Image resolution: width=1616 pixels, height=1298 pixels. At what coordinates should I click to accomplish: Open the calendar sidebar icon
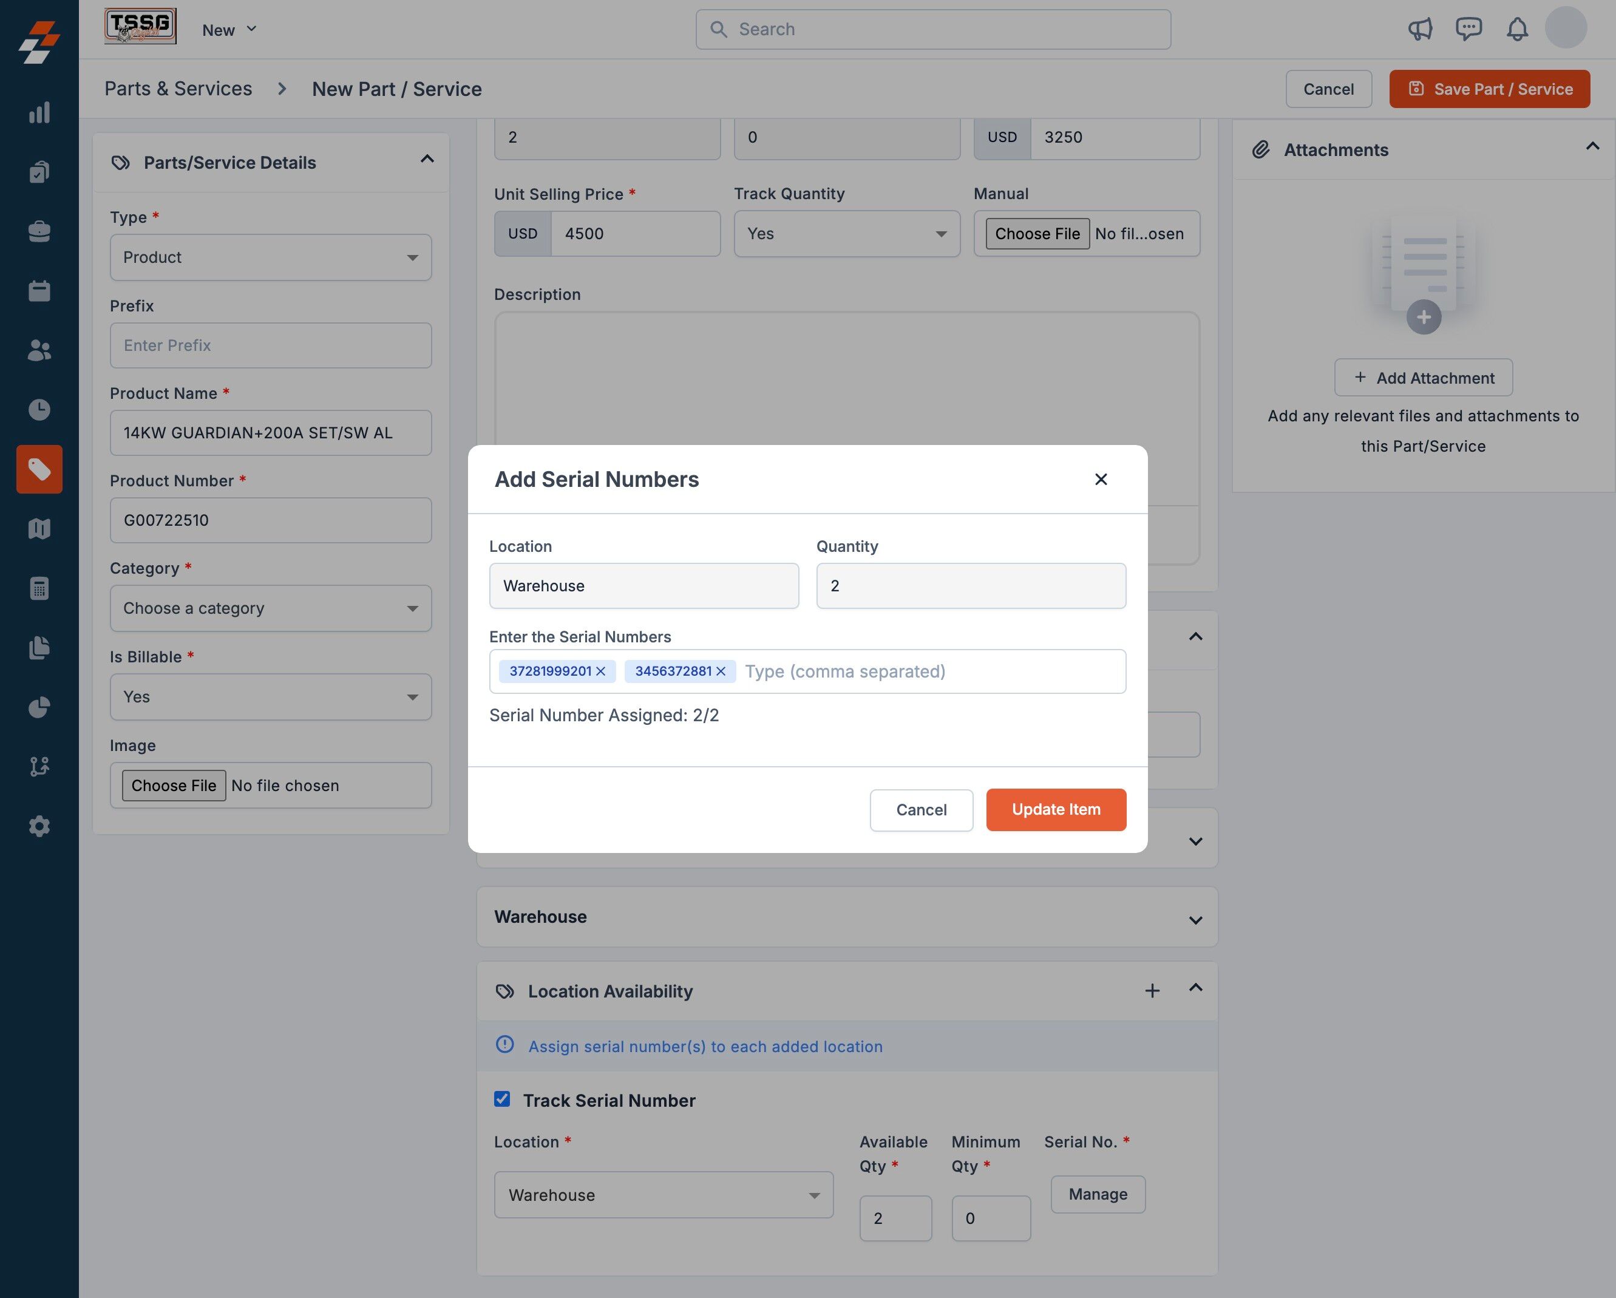pos(39,291)
